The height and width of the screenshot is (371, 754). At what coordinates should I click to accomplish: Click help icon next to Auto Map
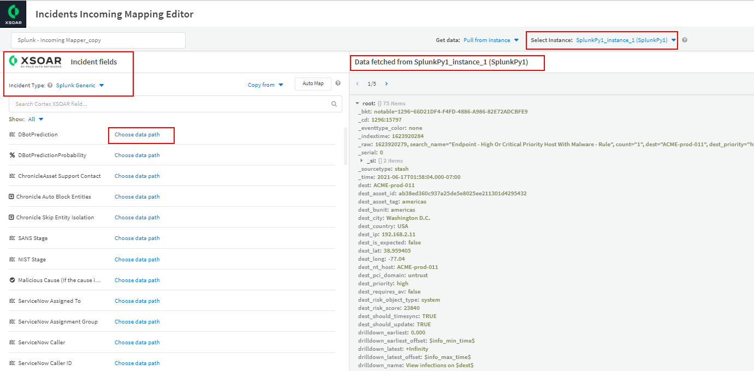coord(338,83)
